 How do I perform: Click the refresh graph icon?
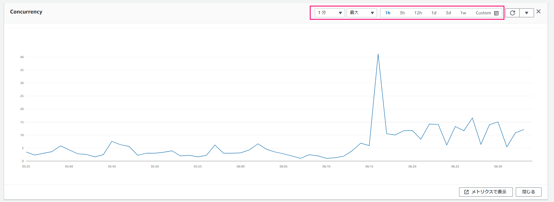[513, 13]
